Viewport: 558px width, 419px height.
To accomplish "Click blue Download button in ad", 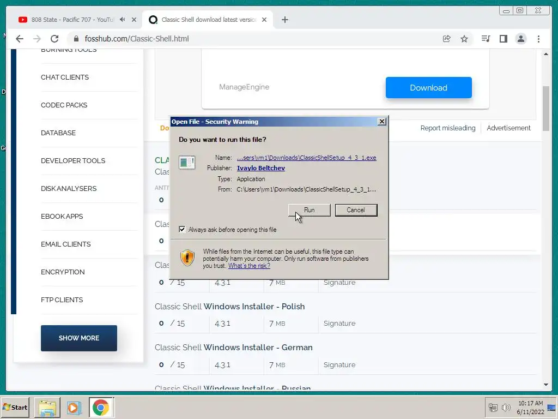I will coord(428,88).
